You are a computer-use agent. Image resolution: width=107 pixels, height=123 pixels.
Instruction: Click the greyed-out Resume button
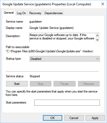point(89,84)
